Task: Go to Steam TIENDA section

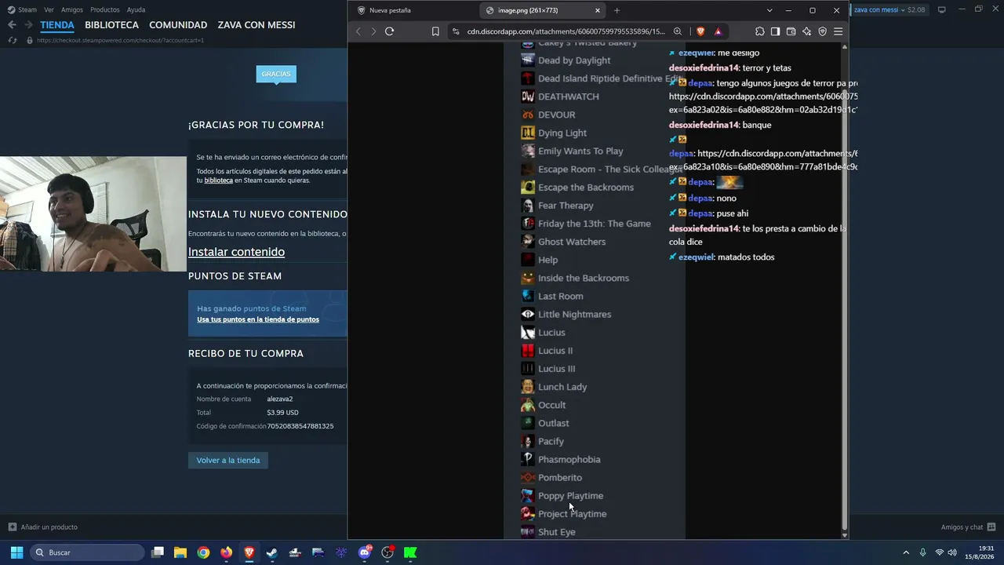Action: tap(57, 25)
